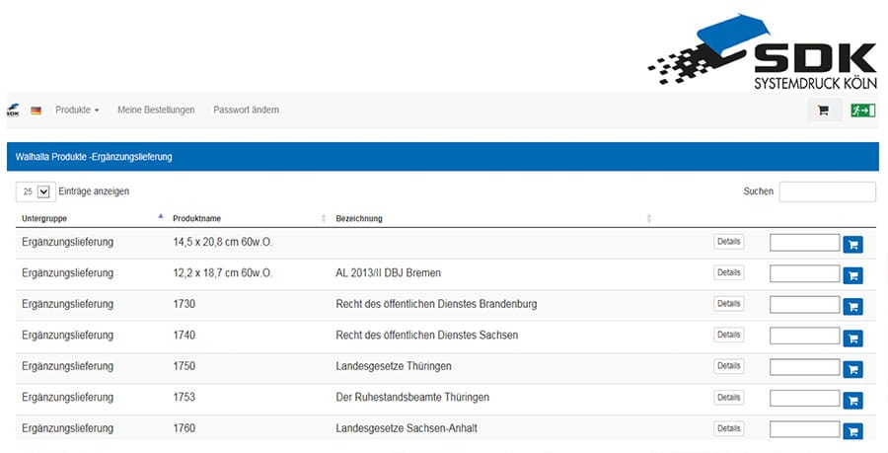Image resolution: width=888 pixels, height=453 pixels.
Task: Click '12,2 x 18,7 cm 60w.O.' product name
Action: (x=223, y=273)
